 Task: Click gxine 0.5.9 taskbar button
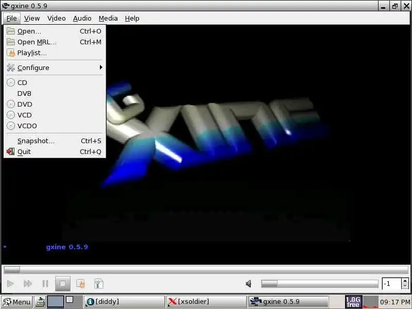pyautogui.click(x=288, y=302)
